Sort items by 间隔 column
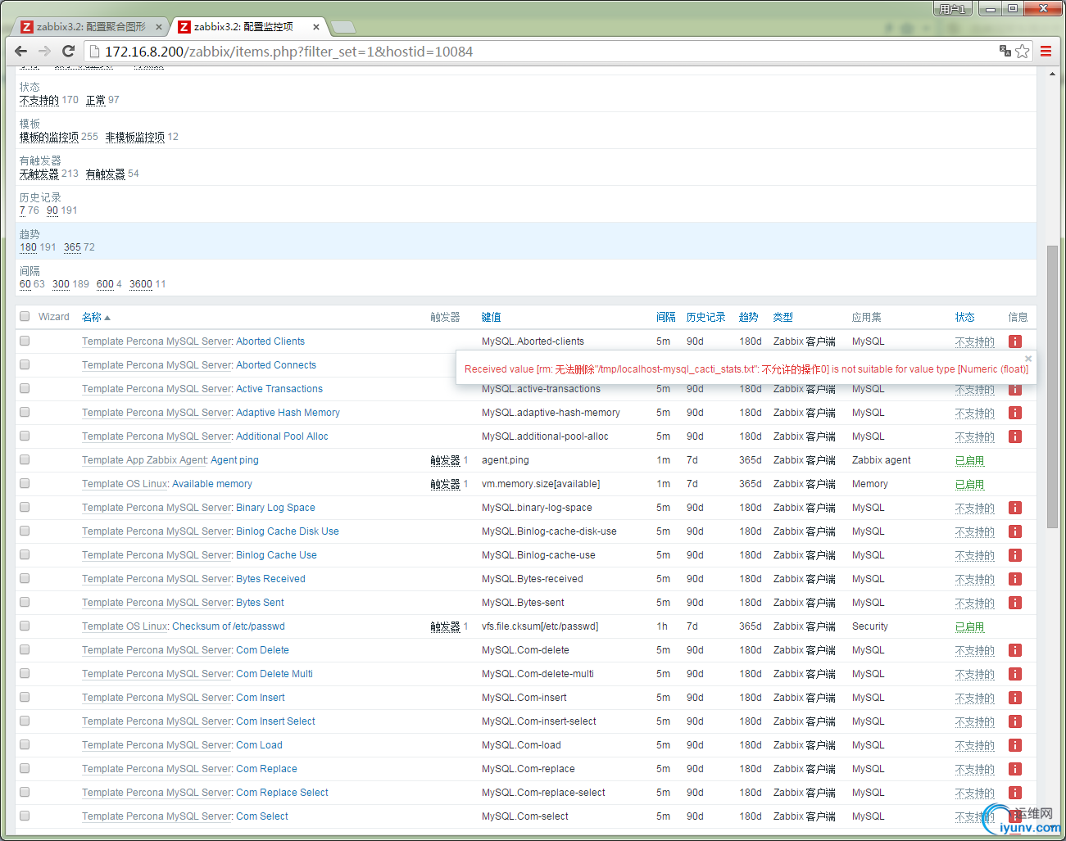The image size is (1066, 841). [665, 317]
